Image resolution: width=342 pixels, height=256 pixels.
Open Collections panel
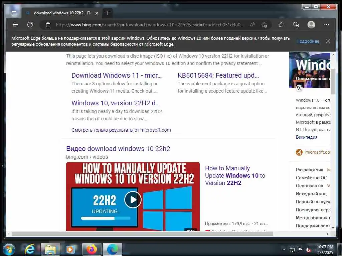pos(296,25)
